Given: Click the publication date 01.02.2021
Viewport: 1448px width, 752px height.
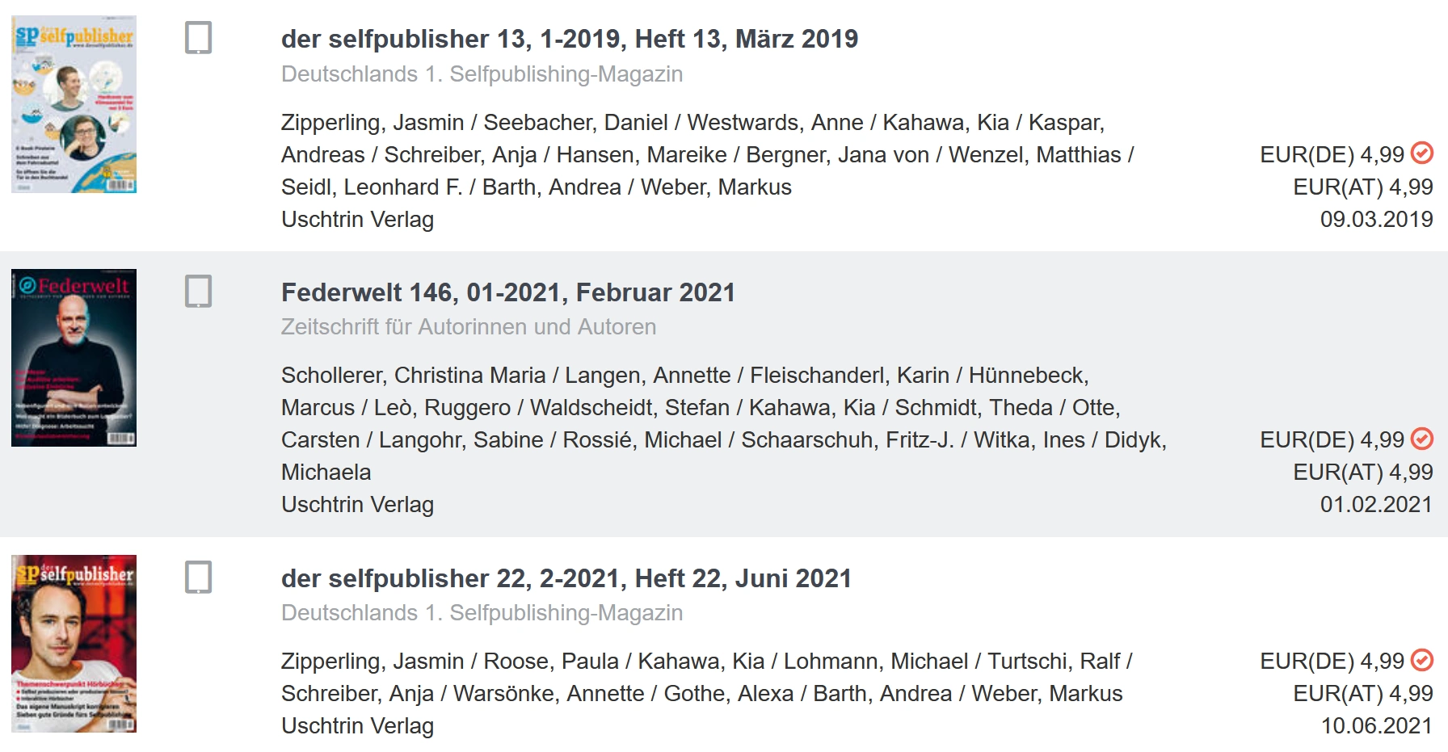Looking at the screenshot, I should coord(1375,505).
